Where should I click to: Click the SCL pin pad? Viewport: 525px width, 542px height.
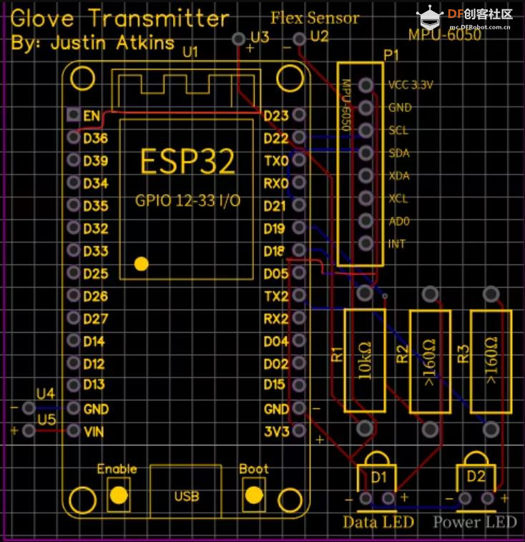coord(365,130)
